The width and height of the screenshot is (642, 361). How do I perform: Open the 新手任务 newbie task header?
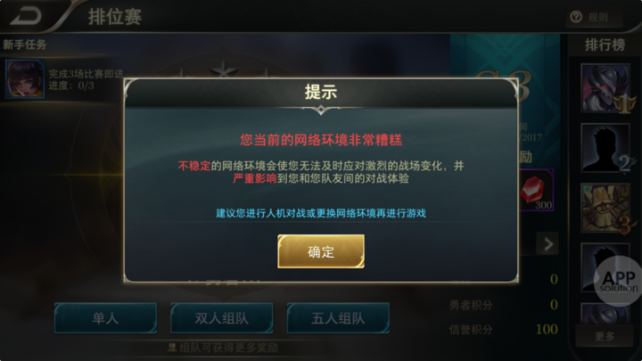pyautogui.click(x=25, y=45)
